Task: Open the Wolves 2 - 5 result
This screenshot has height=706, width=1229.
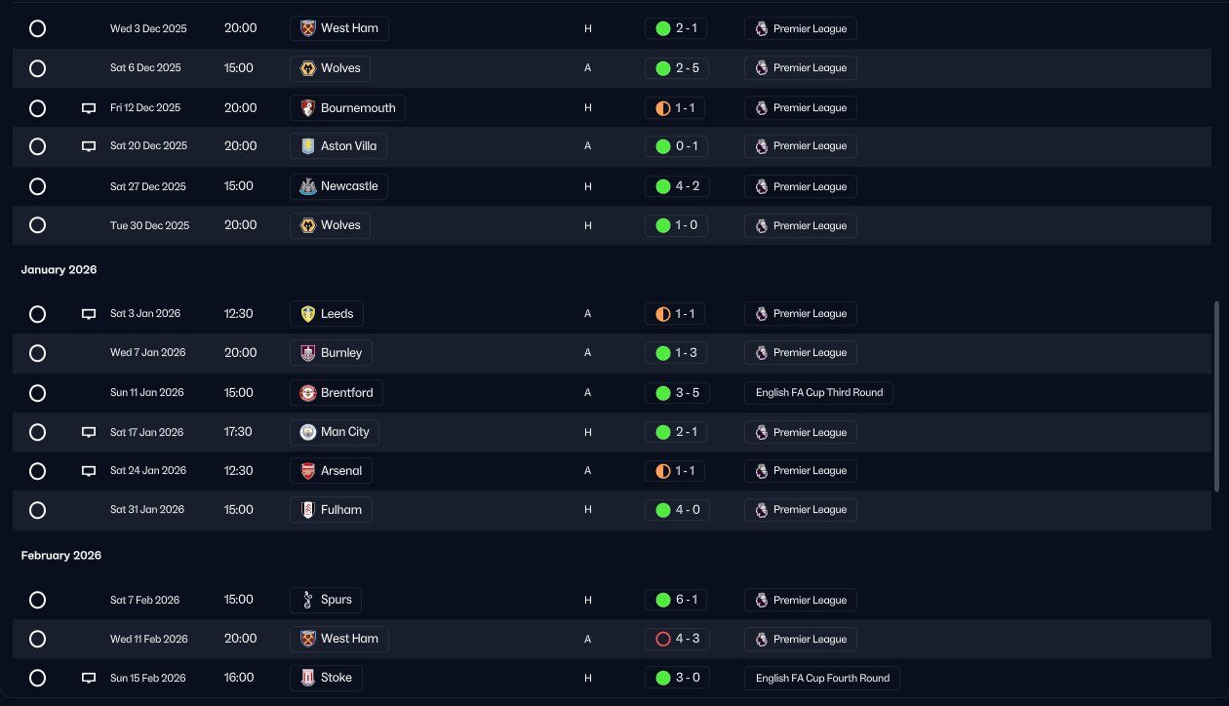Action: click(x=676, y=68)
